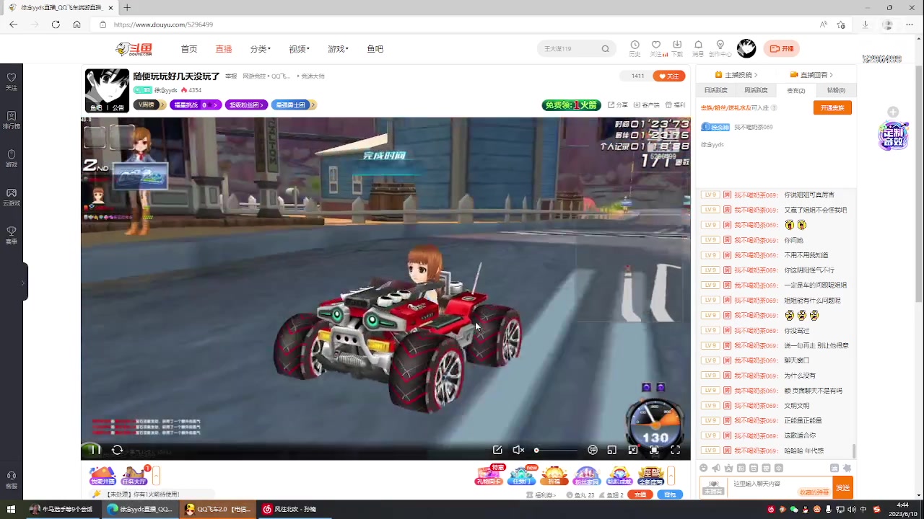
Task: Enter fullscreen mode on the player
Action: coord(676,450)
